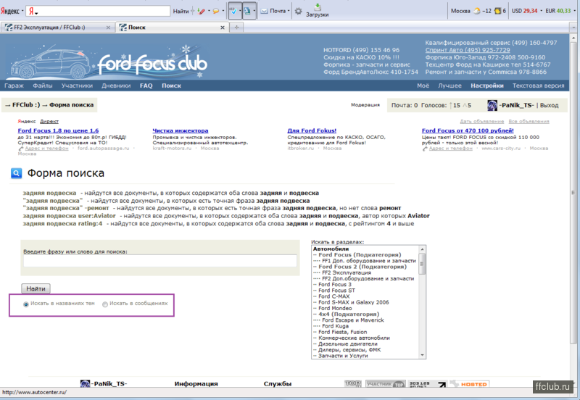Open dropdown arrow next to Яндекс logo
Image resolution: width=580 pixels, height=400 pixels.
tap(22, 11)
